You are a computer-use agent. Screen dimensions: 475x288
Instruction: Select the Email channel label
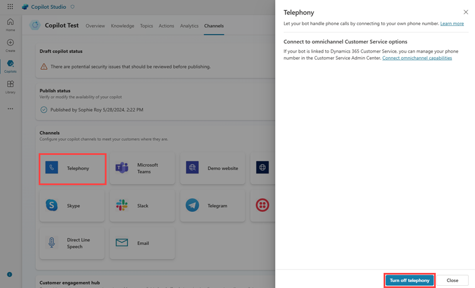click(143, 243)
